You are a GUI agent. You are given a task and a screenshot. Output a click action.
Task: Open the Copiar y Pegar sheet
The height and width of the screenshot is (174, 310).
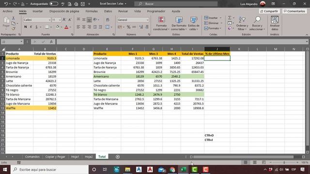click(55, 157)
